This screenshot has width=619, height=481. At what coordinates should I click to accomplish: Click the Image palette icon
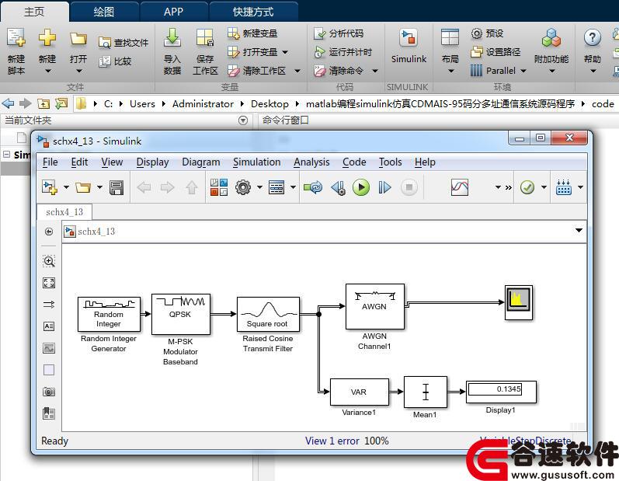tap(49, 348)
